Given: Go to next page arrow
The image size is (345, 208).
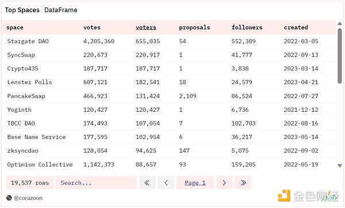Looking at the screenshot, I should point(224,183).
